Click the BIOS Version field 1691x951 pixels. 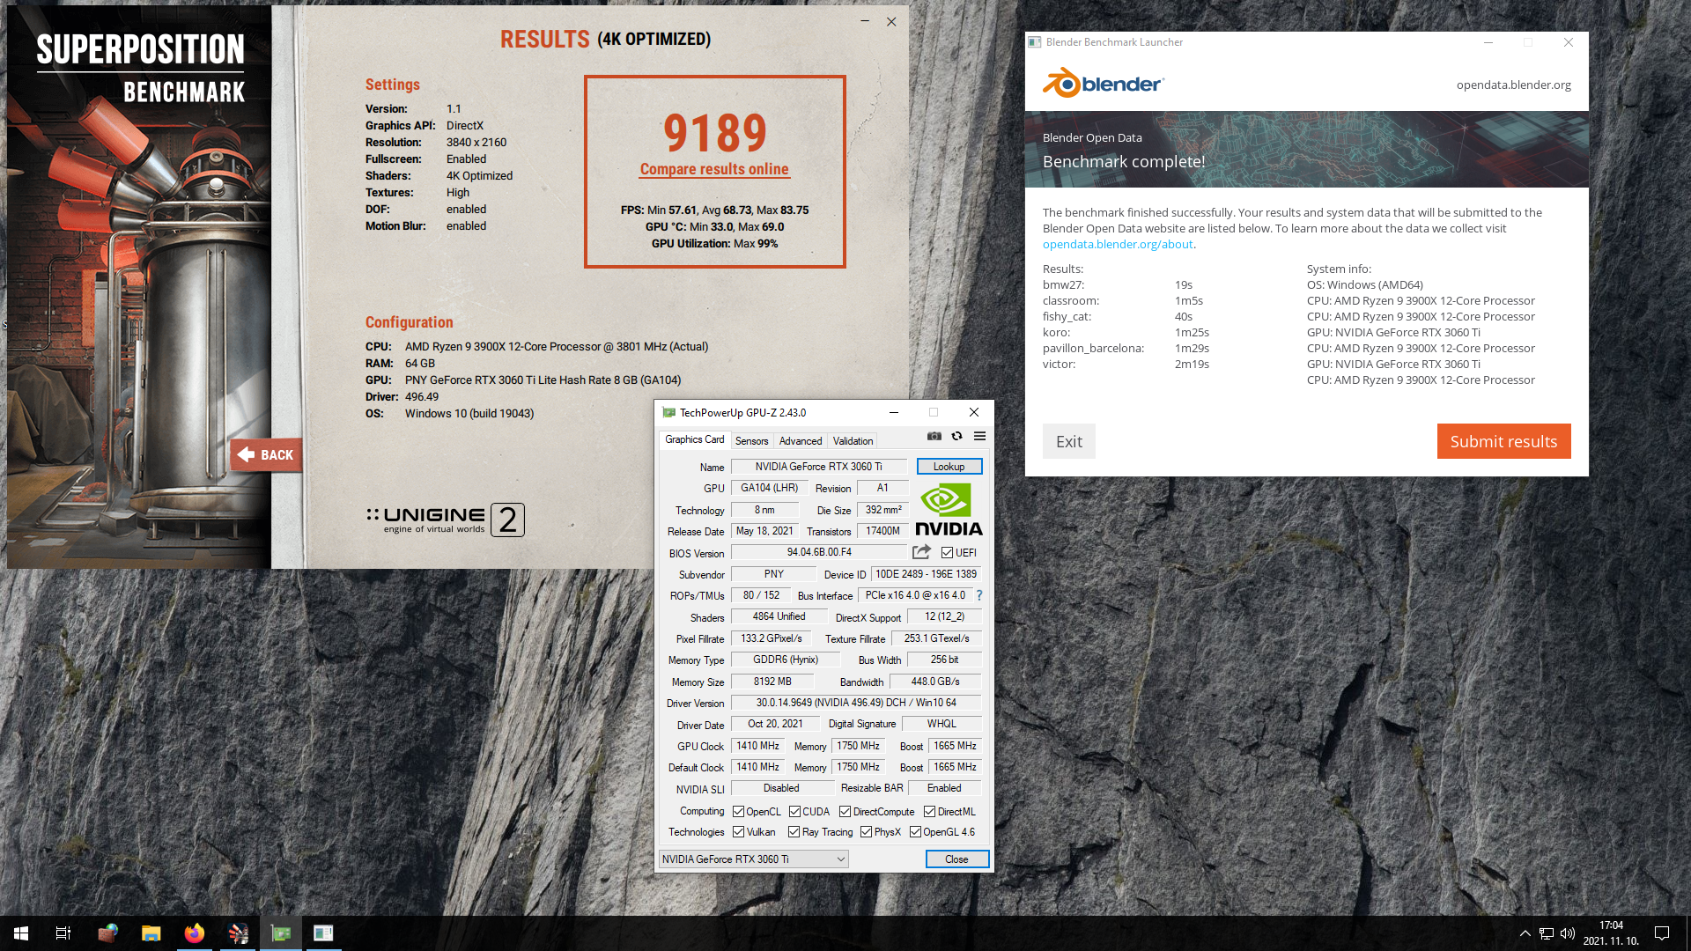(x=818, y=552)
